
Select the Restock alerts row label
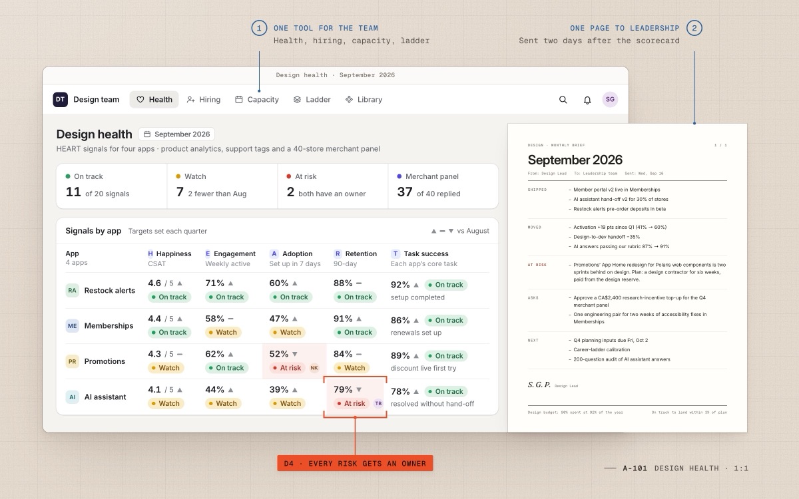point(109,291)
